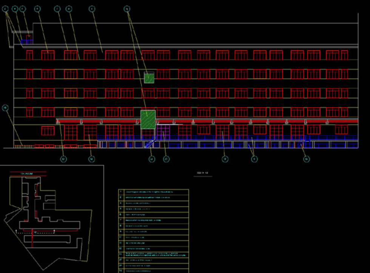Select the red title label above the site plan
Screen dimensions: 370x273
28,173
